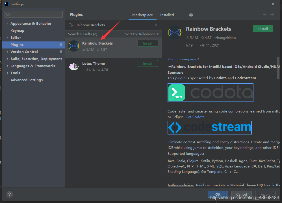Switch to the Installed tab
Image resolution: width=282 pixels, height=203 pixels.
point(167,15)
